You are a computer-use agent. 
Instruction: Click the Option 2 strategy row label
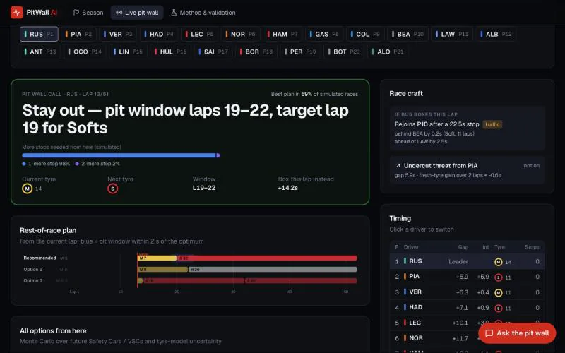(32, 270)
